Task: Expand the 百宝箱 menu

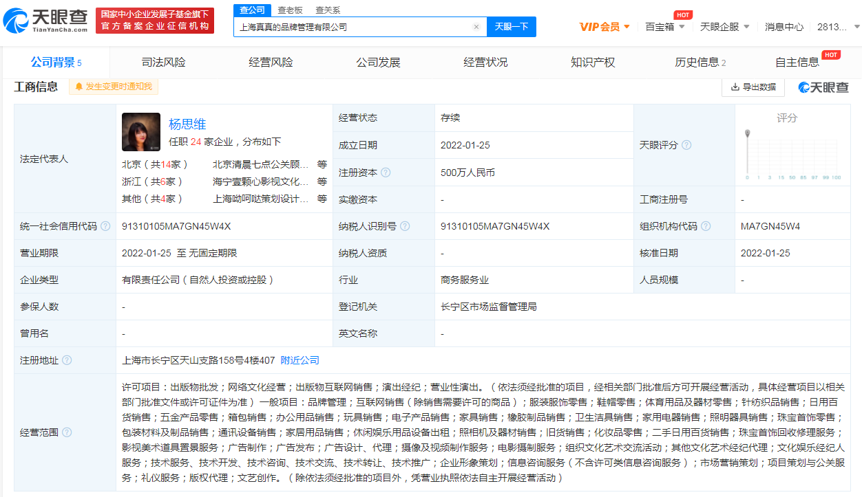Action: [x=665, y=27]
